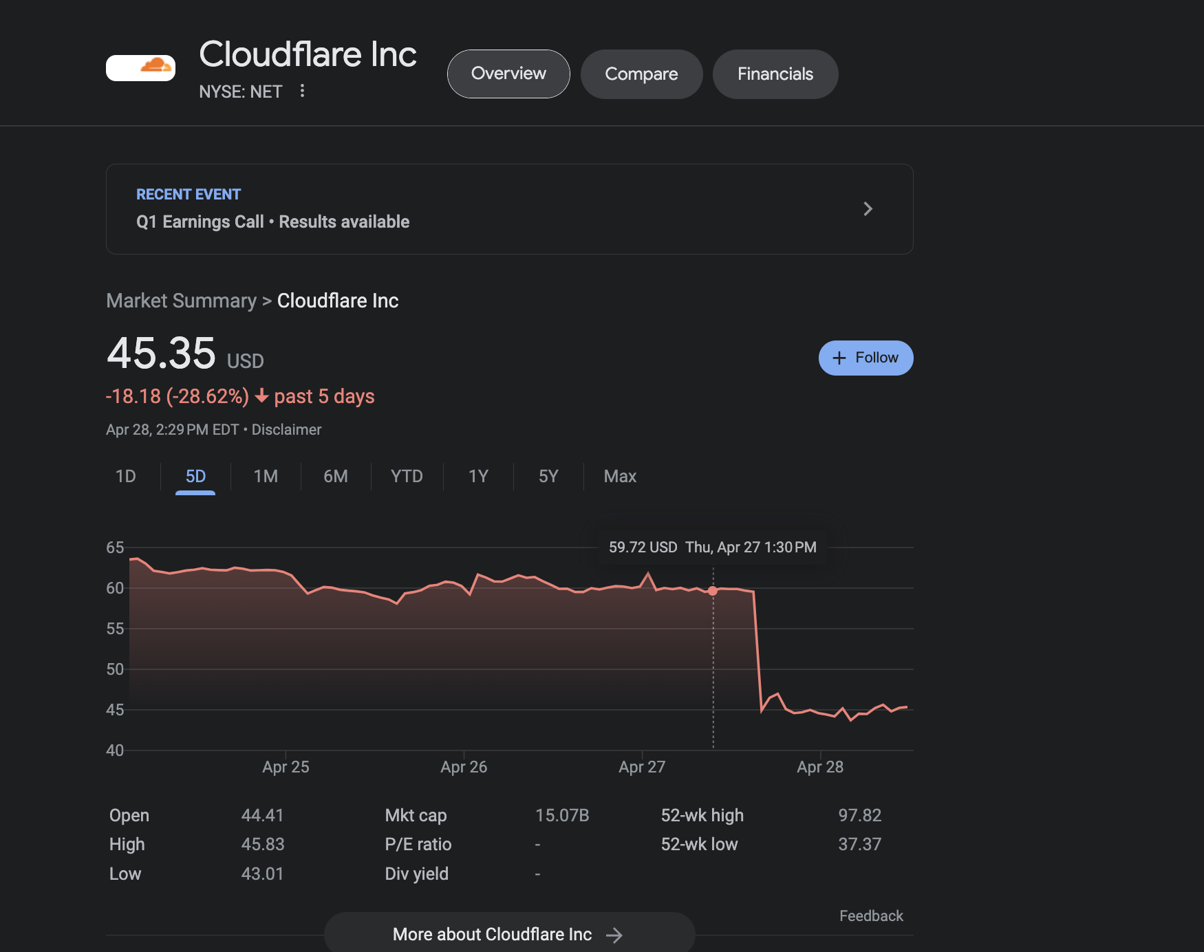Image resolution: width=1204 pixels, height=952 pixels.
Task: Open the Financials tab
Action: [775, 74]
